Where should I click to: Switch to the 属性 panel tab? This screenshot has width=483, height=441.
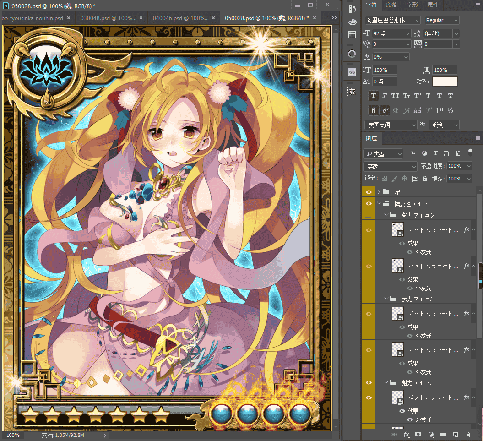coord(433,5)
